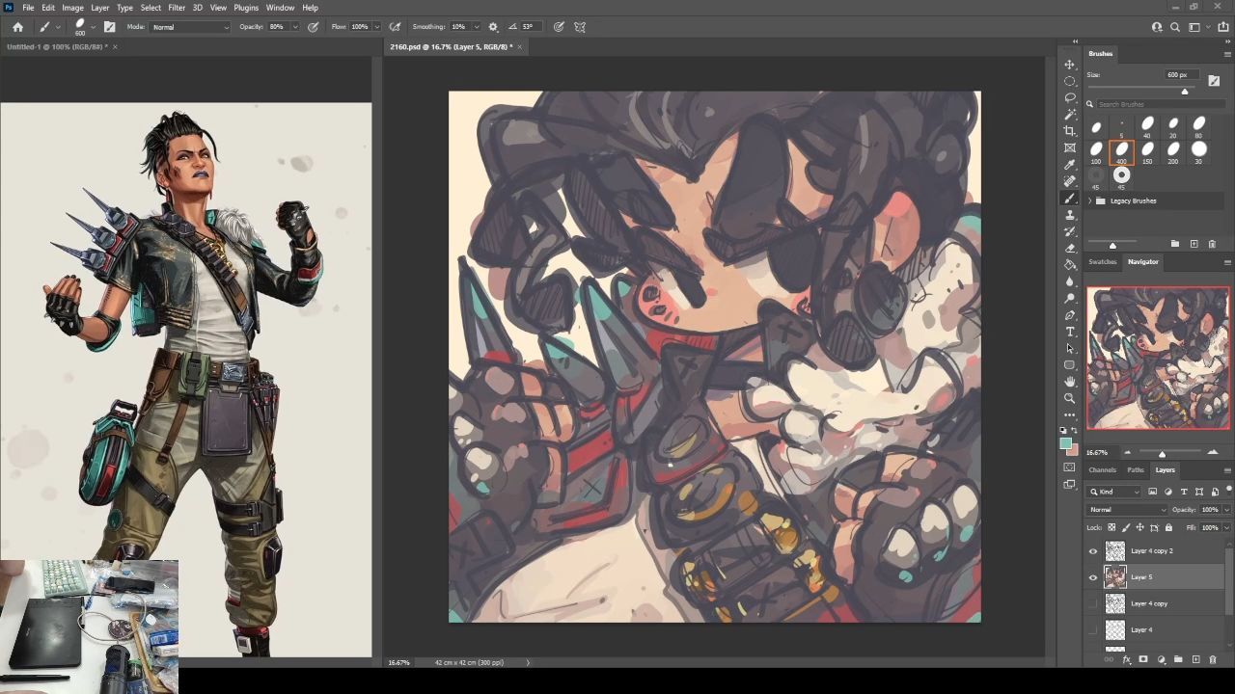Open Layers blend mode Normal dropdown
The width and height of the screenshot is (1235, 694).
click(x=1128, y=510)
